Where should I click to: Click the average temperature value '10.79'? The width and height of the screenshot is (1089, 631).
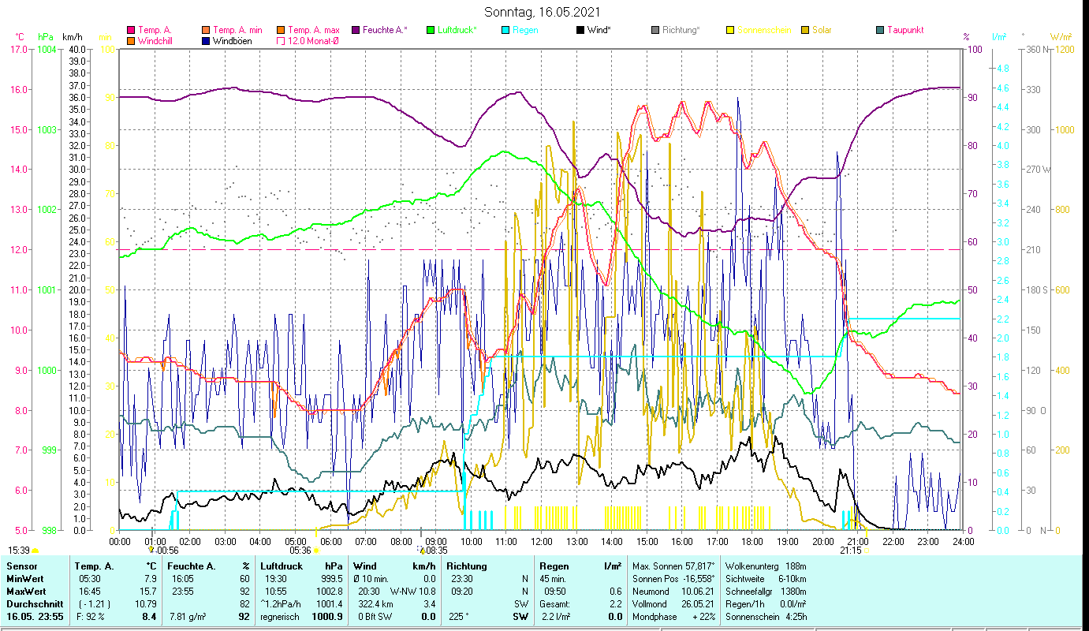[x=146, y=603]
